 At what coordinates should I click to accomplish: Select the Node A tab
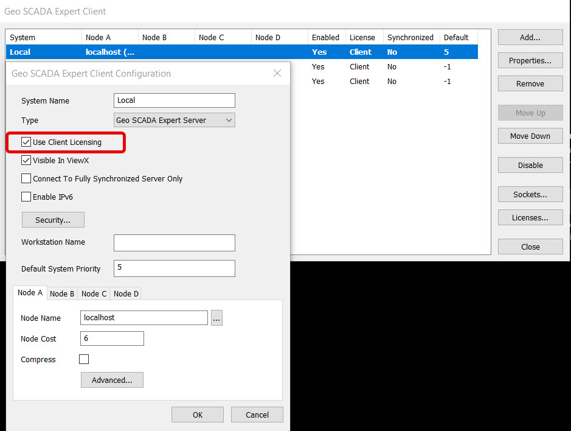pos(30,292)
